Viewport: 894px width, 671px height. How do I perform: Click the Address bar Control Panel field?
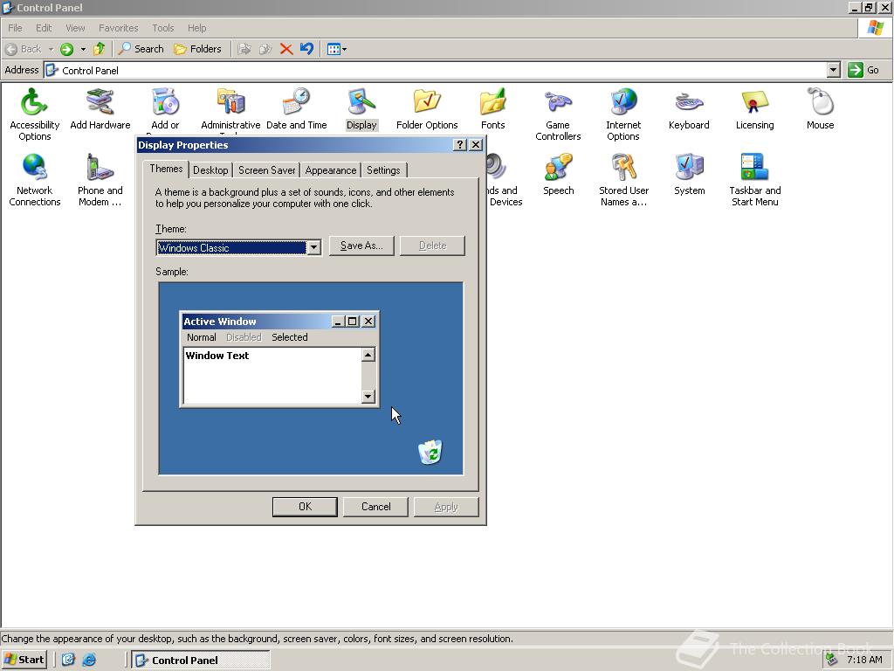[436, 70]
